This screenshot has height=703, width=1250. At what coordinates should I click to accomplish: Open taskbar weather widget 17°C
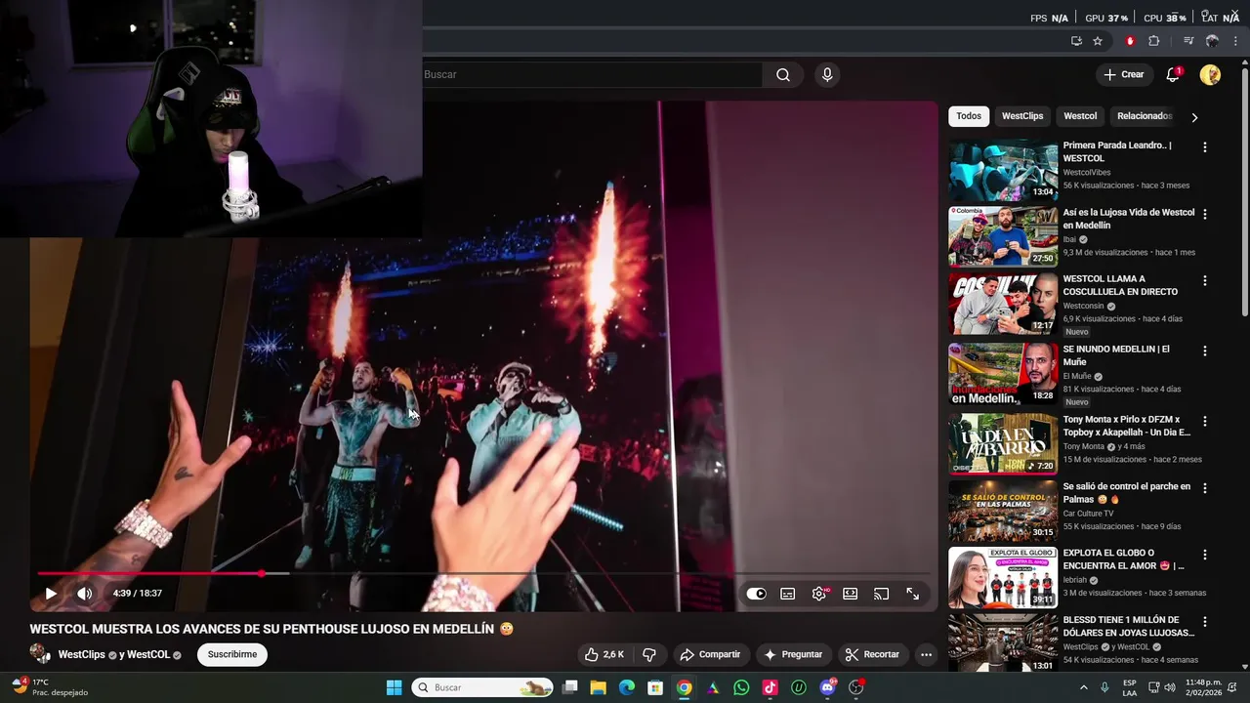tap(49, 687)
